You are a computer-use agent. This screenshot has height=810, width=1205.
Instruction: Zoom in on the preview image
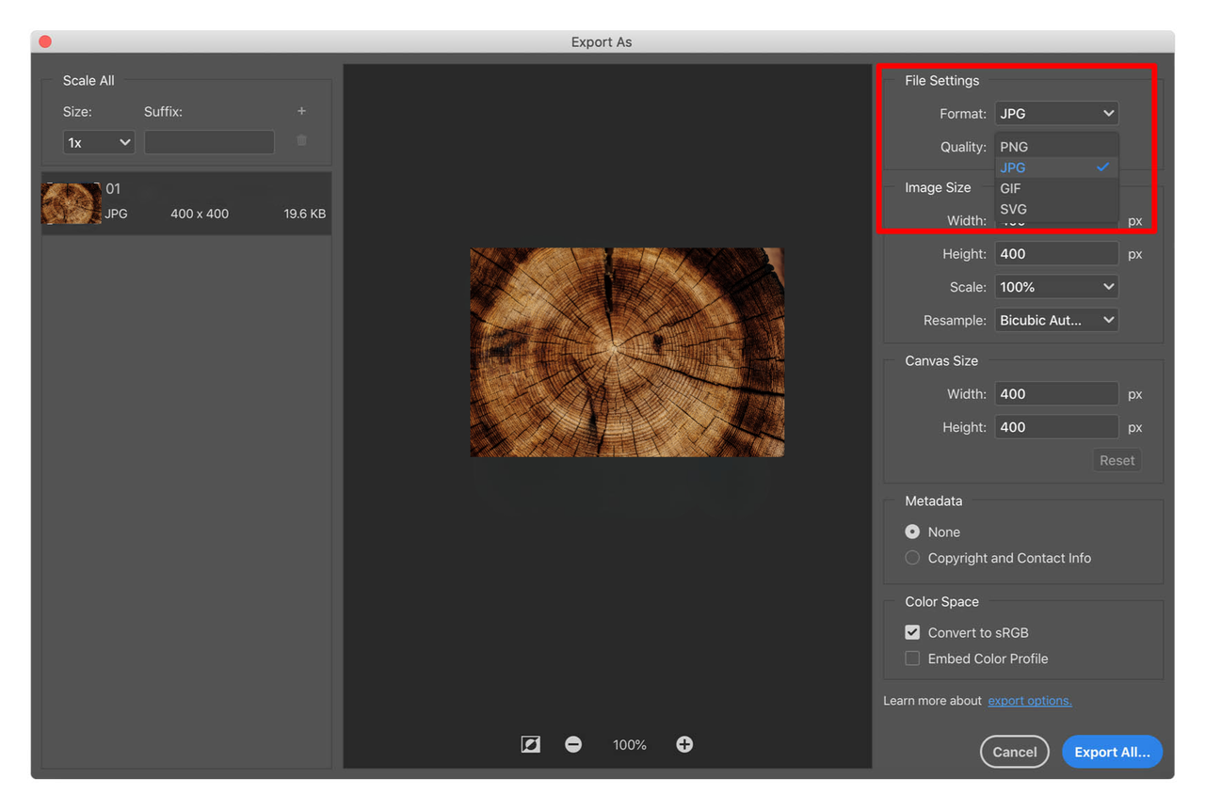click(683, 743)
